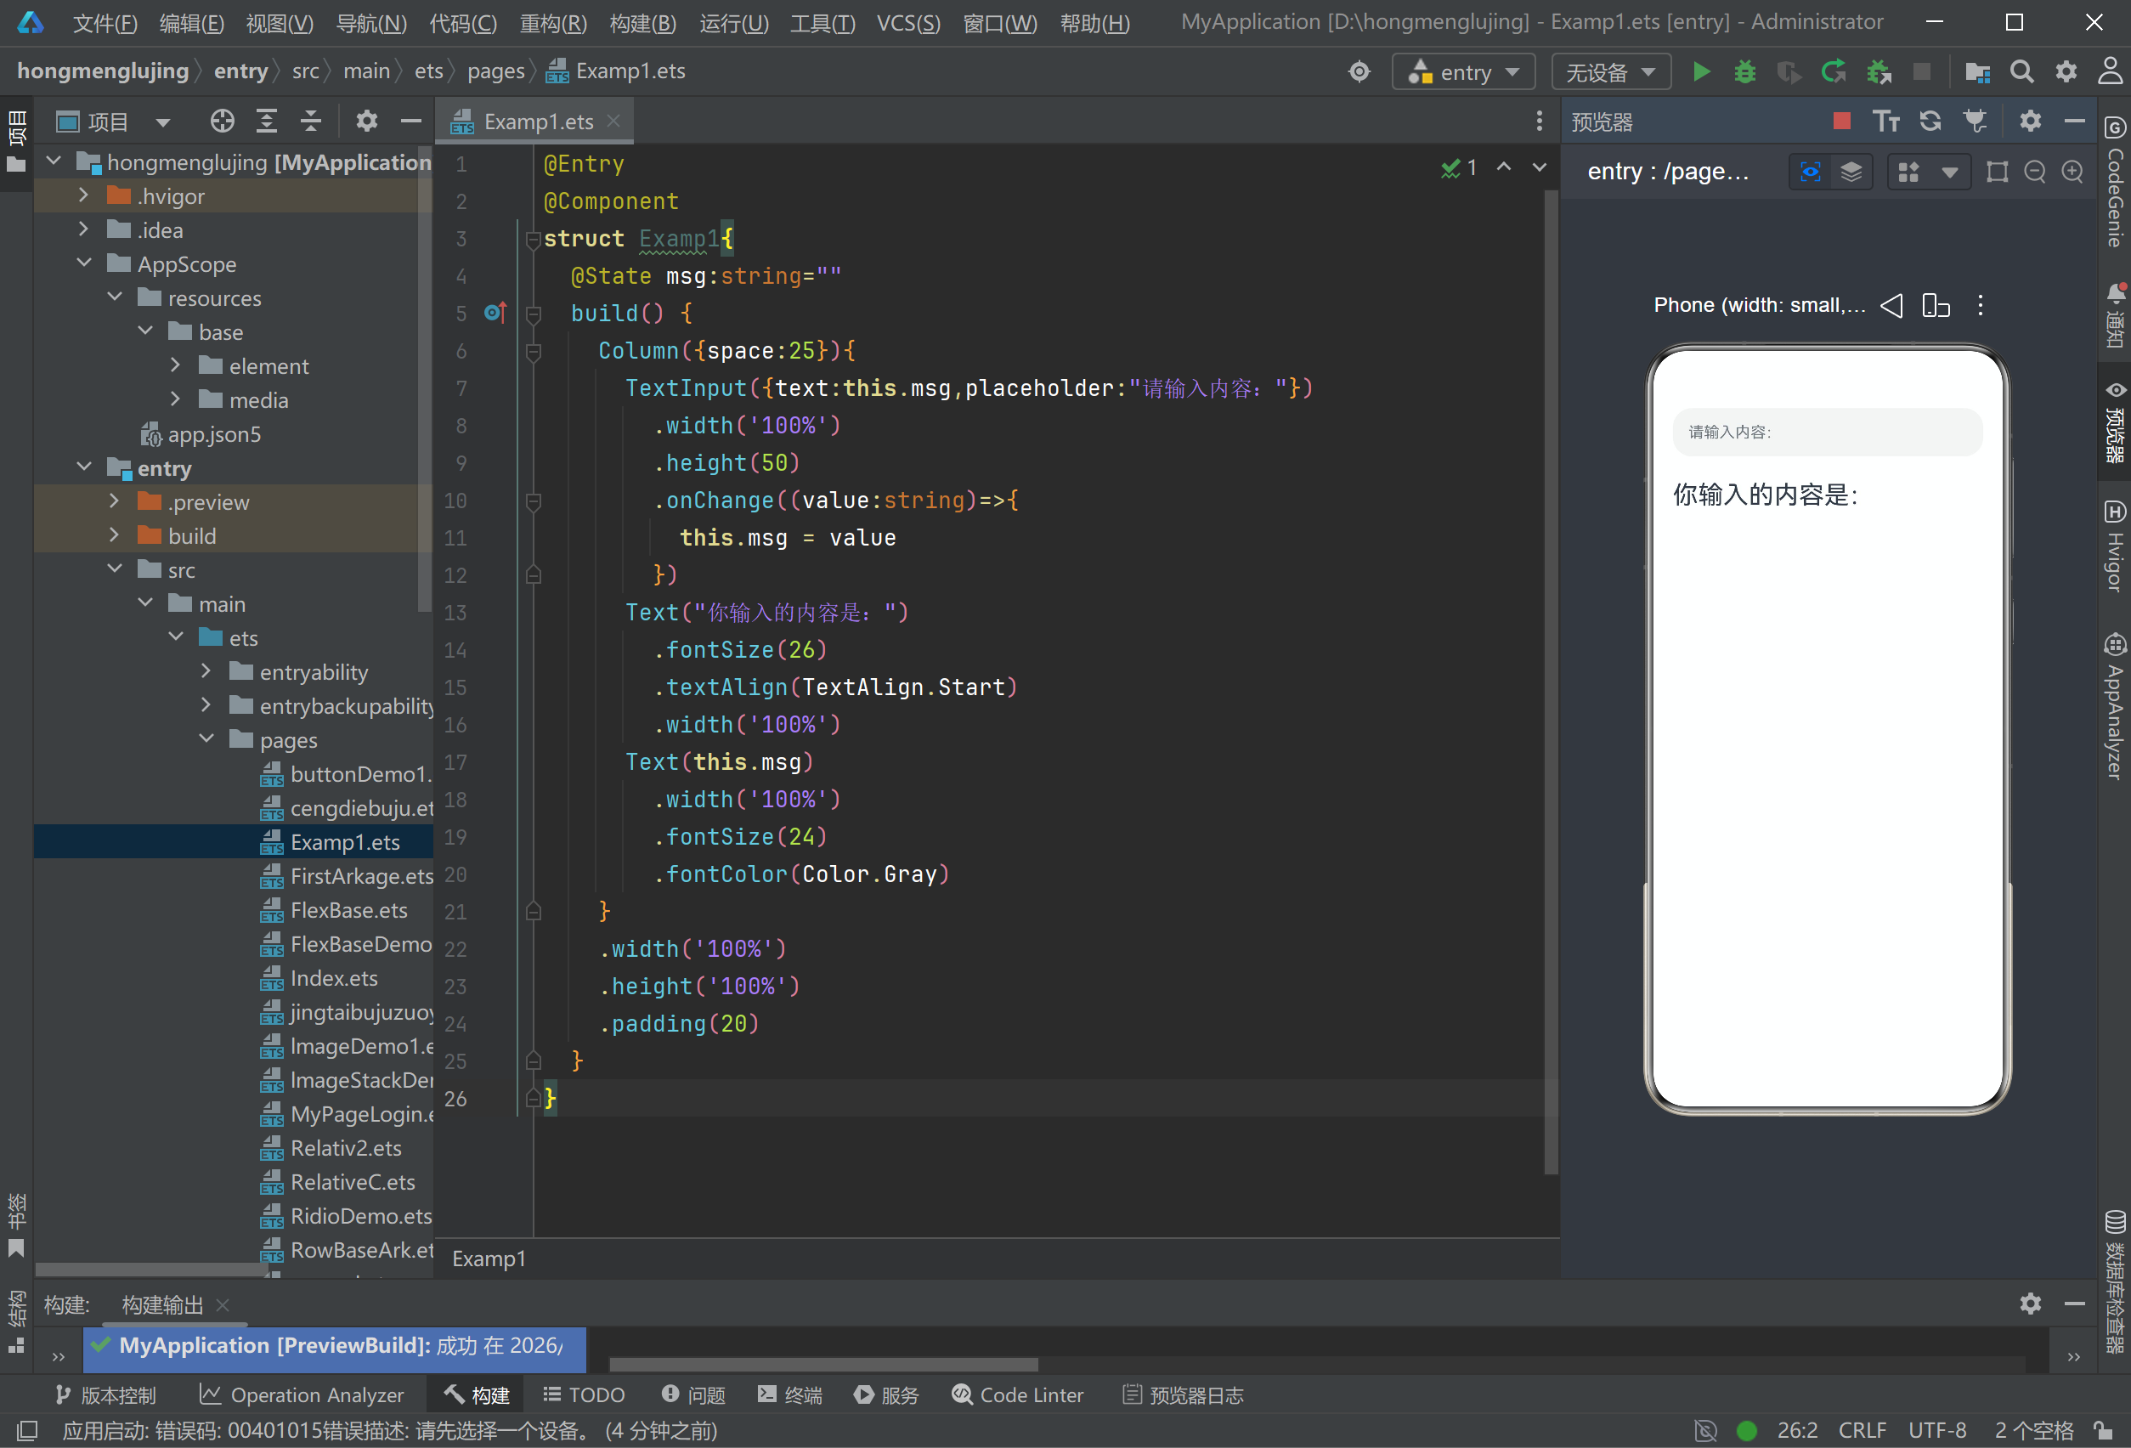Image resolution: width=2131 pixels, height=1448 pixels.
Task: Hide the project panel with minus icon
Action: coord(410,121)
